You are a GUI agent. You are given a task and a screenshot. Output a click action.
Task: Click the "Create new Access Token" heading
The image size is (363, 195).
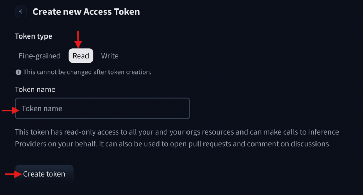86,12
